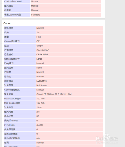Image resolution: width=125 pixels, height=147 pixels.
Task: Click the lens type value Canon EF 100mm
Action: pyautogui.click(x=54, y=94)
